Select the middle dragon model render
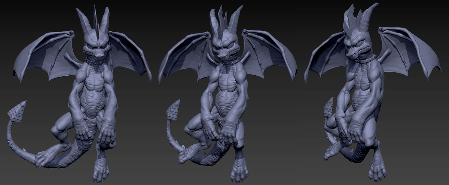 [x=227, y=94]
